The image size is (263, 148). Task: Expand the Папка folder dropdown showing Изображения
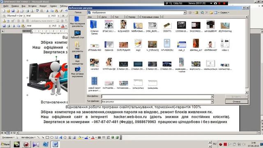pyautogui.click(x=185, y=13)
